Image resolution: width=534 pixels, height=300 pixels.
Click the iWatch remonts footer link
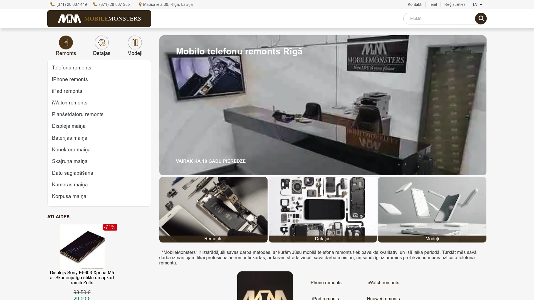point(383,282)
